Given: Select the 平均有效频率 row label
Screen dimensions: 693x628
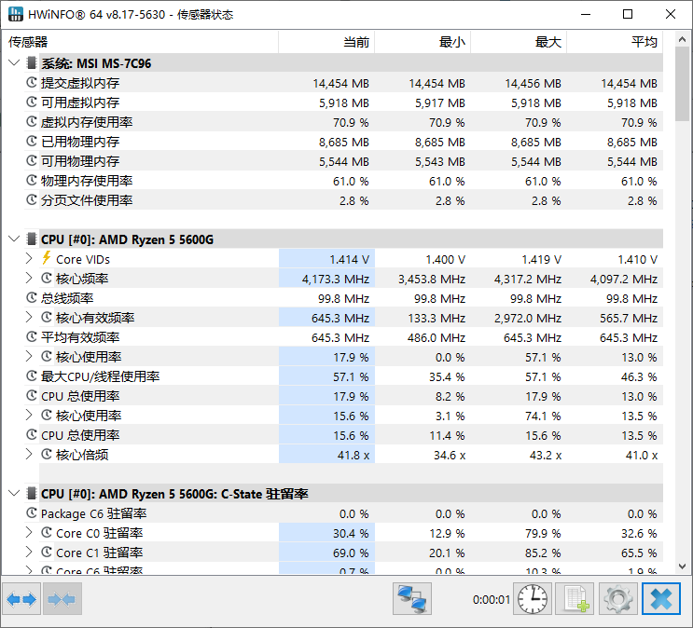Looking at the screenshot, I should [80, 337].
